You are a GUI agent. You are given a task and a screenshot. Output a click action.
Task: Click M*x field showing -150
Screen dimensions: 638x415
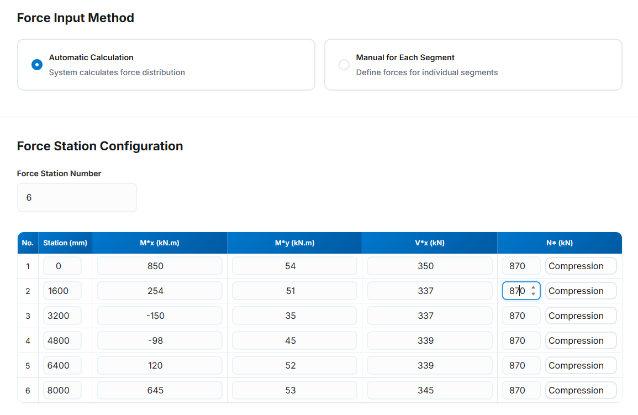point(159,316)
